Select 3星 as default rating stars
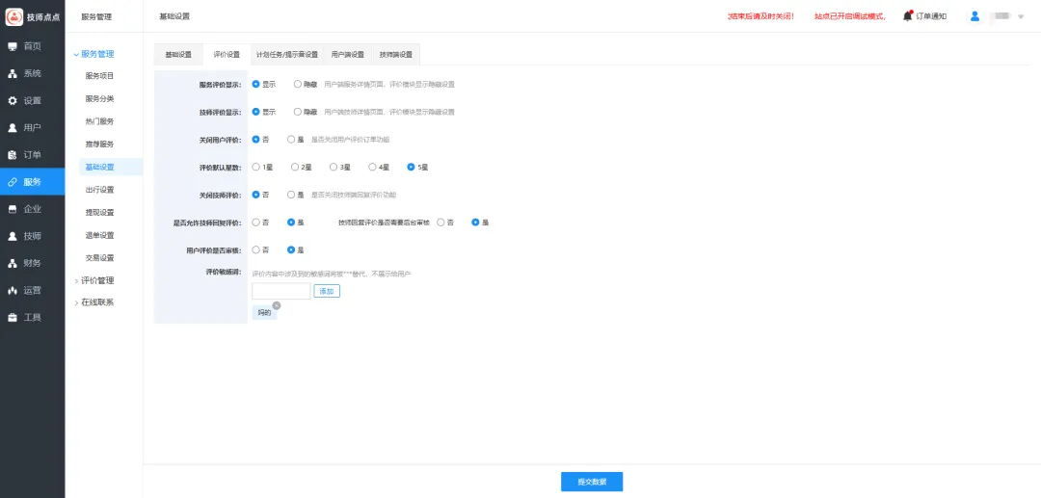This screenshot has width=1041, height=498. tap(334, 167)
